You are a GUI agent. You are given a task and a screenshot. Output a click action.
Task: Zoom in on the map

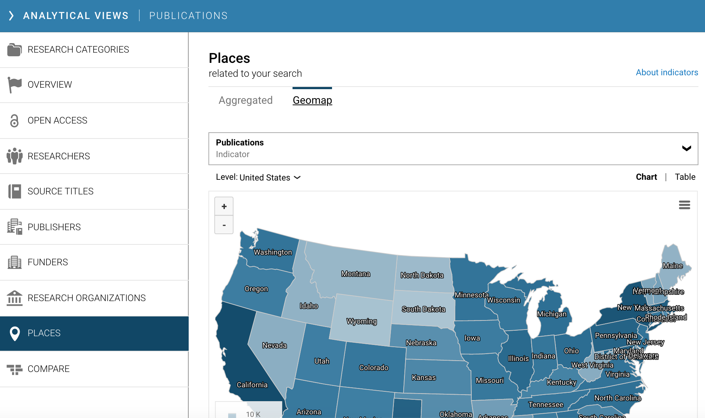click(224, 206)
